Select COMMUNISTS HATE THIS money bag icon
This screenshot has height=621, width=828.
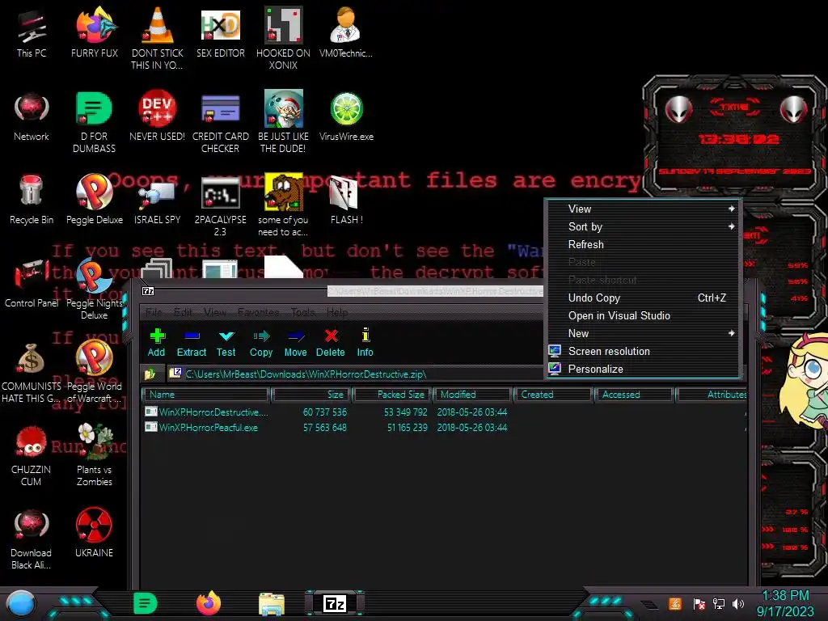coord(32,372)
